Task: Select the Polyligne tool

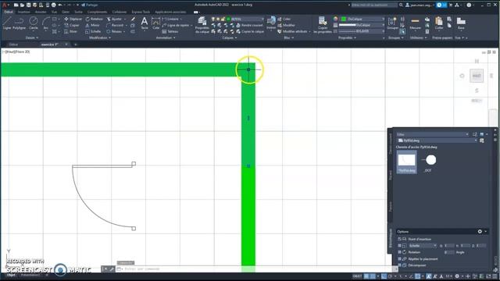Action: pyautogui.click(x=19, y=23)
